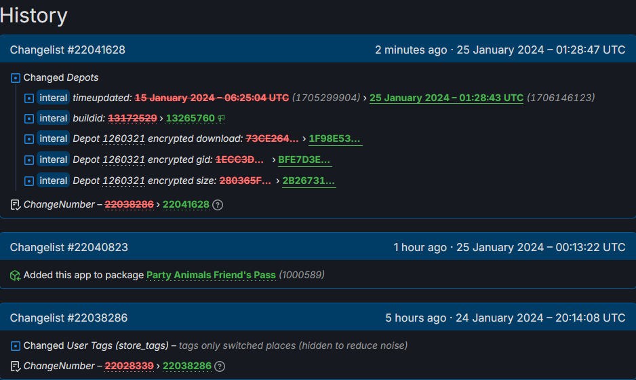Click new buildid 13265760 link
Image resolution: width=636 pixels, height=380 pixels.
point(191,118)
